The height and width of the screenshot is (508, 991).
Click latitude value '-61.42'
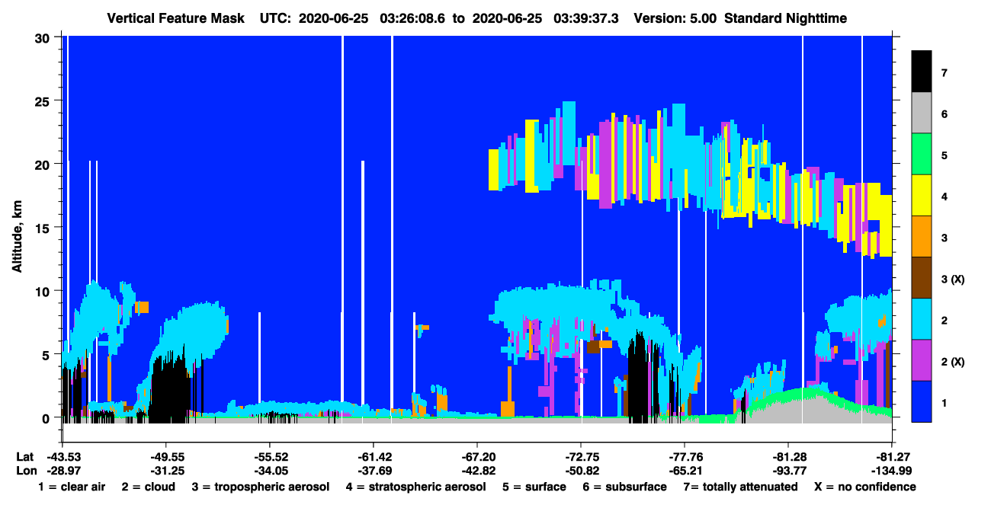click(x=373, y=457)
